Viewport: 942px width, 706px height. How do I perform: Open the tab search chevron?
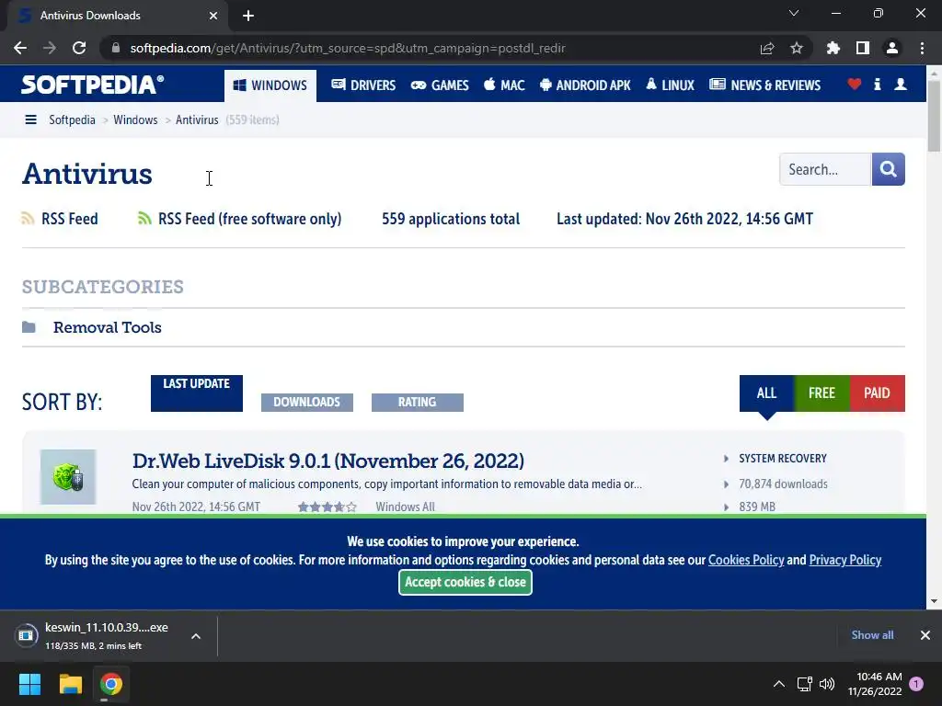[x=794, y=13]
